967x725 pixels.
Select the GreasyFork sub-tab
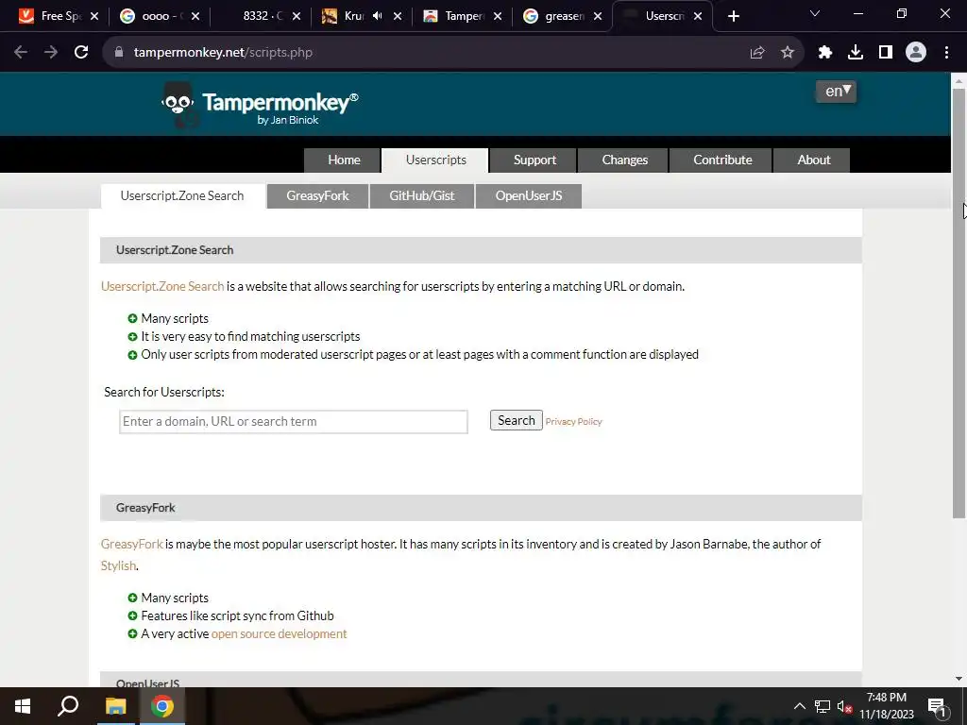coord(317,196)
